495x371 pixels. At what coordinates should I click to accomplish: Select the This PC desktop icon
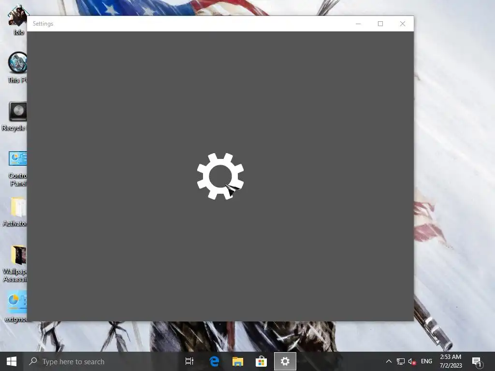[x=17, y=67]
